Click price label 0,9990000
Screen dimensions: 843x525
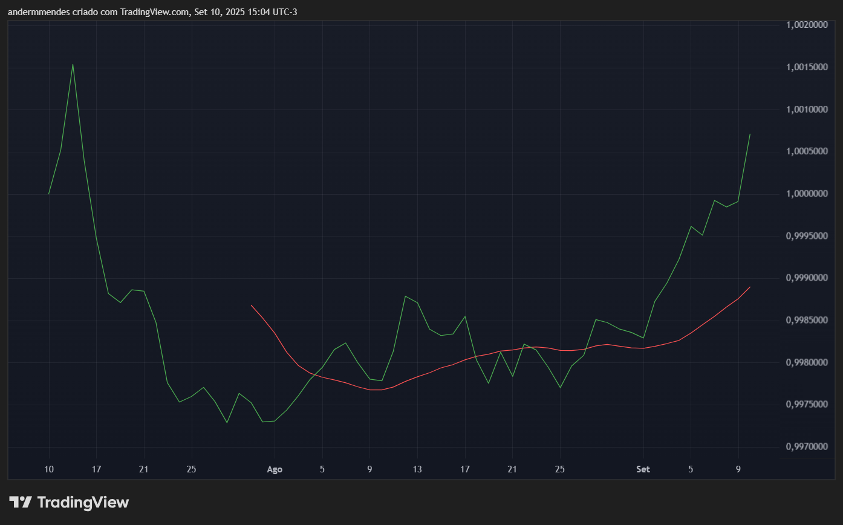click(x=807, y=278)
